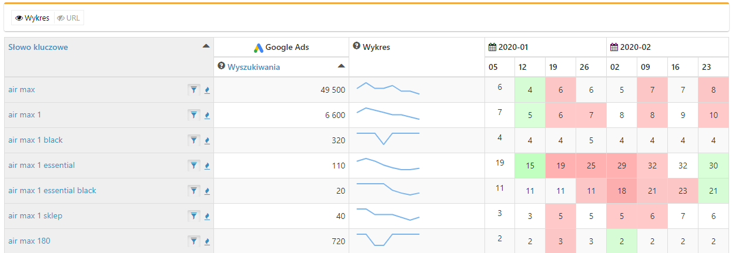Screen dimensions: 732x253
Task: Click the Google Ads column header
Action: point(281,48)
